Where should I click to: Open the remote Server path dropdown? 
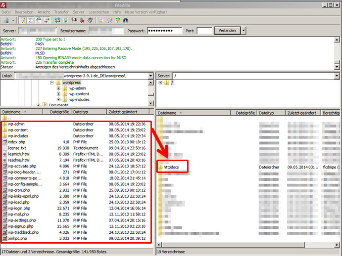click(x=337, y=76)
